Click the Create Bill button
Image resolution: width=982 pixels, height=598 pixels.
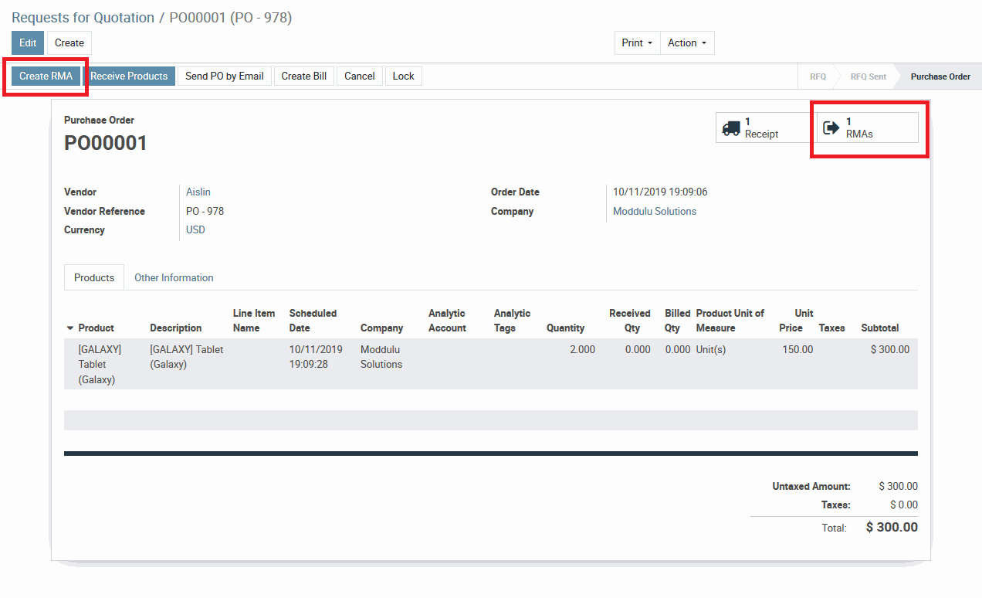click(304, 76)
